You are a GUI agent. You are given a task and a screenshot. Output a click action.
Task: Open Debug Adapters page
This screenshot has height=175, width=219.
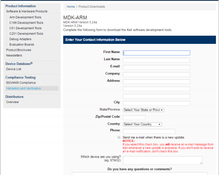pyautogui.click(x=20, y=39)
